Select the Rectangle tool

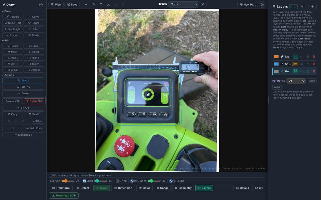pos(13,29)
